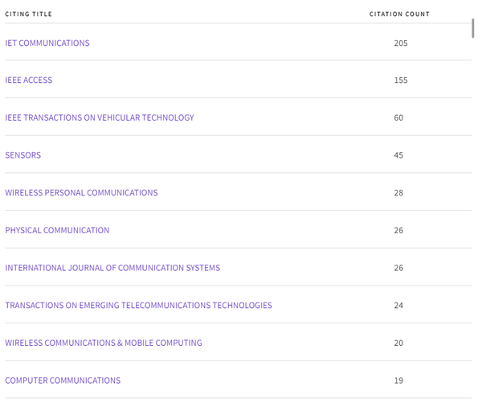Click the Sensors citation count 45
The height and width of the screenshot is (399, 482).
tap(398, 155)
